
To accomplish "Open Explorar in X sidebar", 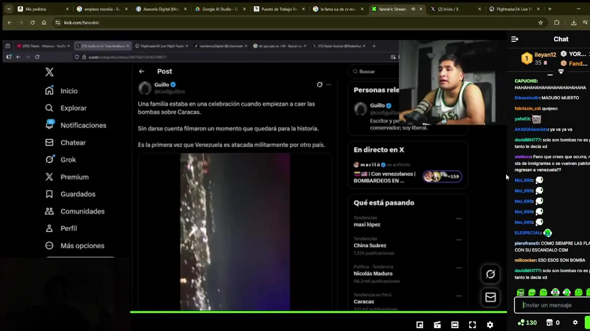I will point(66,108).
